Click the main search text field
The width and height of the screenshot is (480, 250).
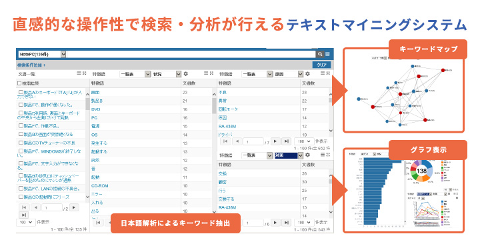(x=191, y=54)
